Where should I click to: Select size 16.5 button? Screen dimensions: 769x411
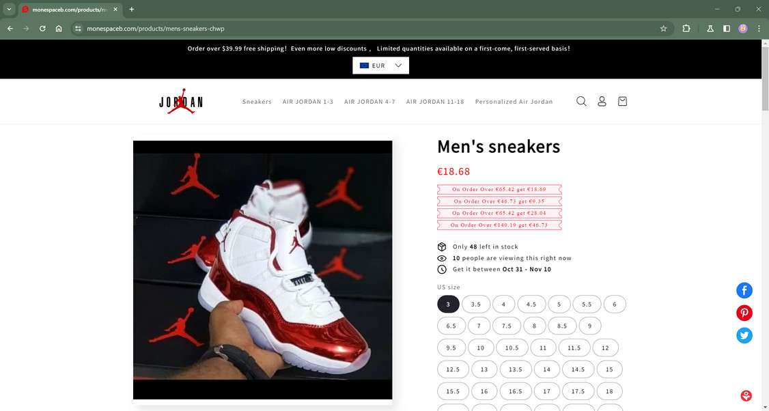[516, 391]
